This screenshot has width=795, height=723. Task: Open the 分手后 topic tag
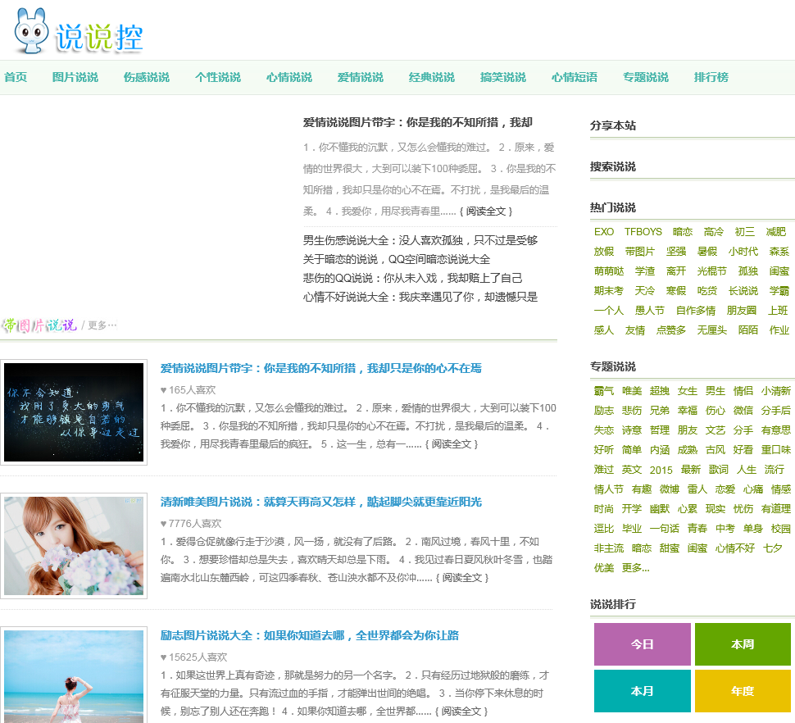pyautogui.click(x=775, y=411)
